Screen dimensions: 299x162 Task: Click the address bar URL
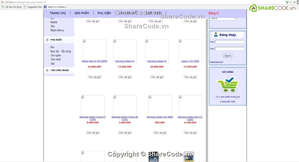point(25,2)
